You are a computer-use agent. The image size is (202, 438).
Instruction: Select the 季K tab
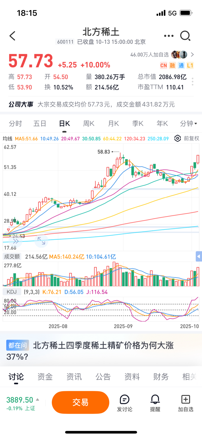(138, 124)
